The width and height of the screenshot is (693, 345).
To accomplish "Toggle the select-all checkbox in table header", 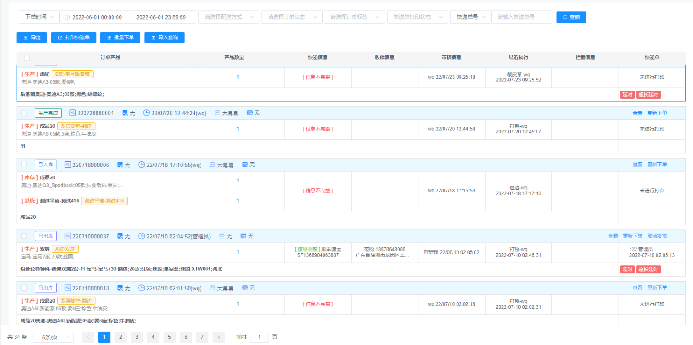I will tap(27, 58).
